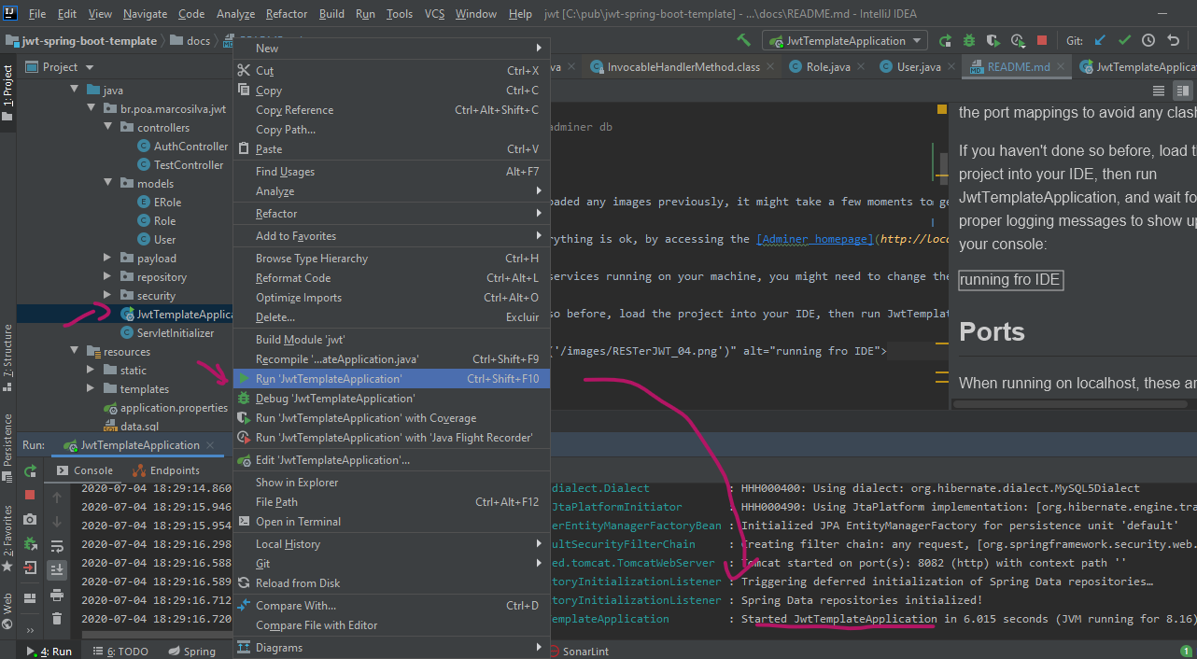Toggle Soft-Wrap in the console

point(57,546)
